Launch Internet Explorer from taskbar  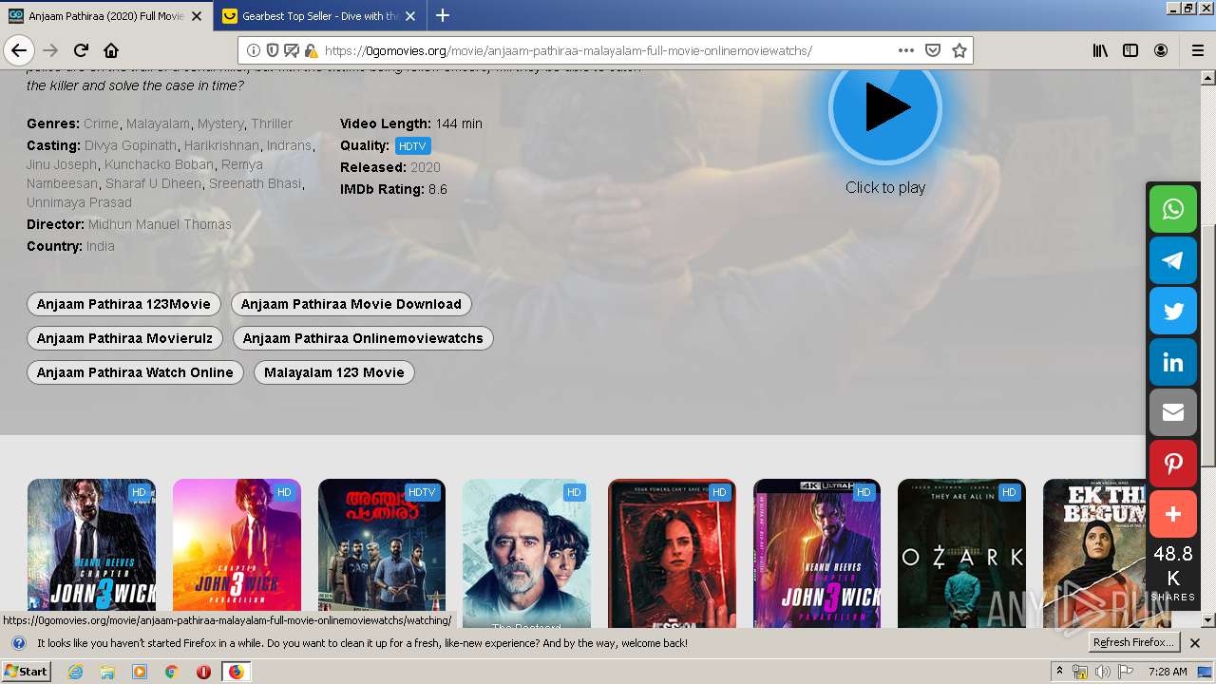tap(75, 672)
